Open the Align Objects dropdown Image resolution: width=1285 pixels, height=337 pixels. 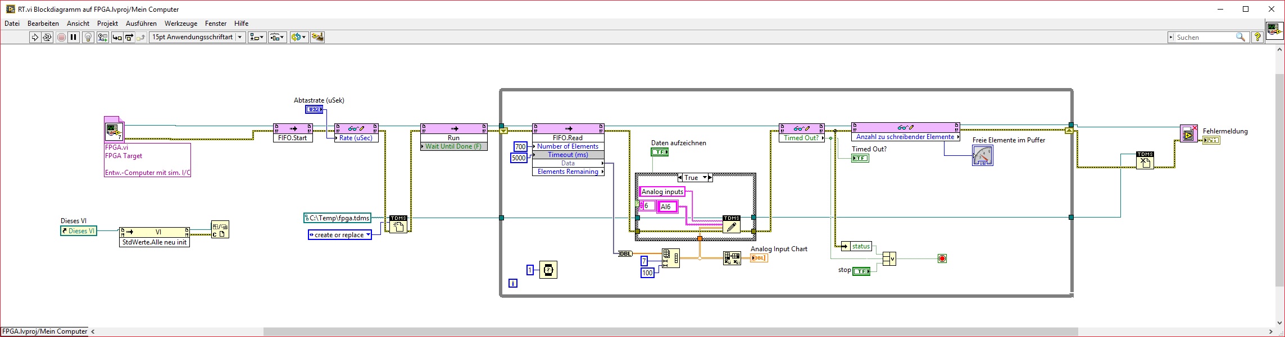[x=257, y=37]
